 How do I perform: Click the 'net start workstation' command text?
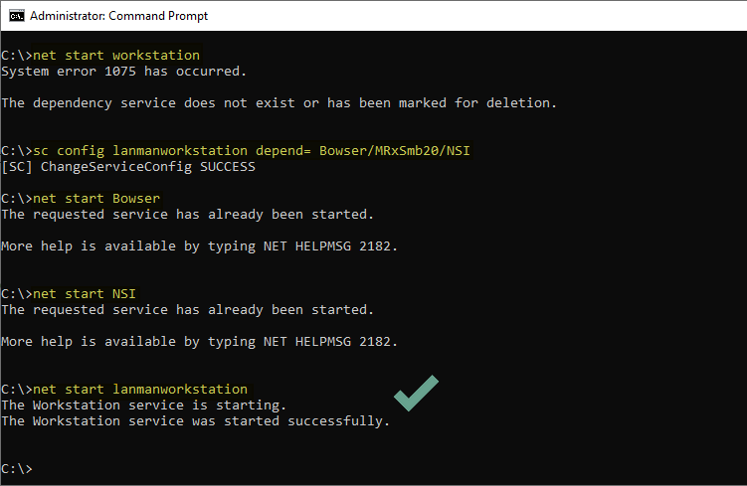point(116,56)
